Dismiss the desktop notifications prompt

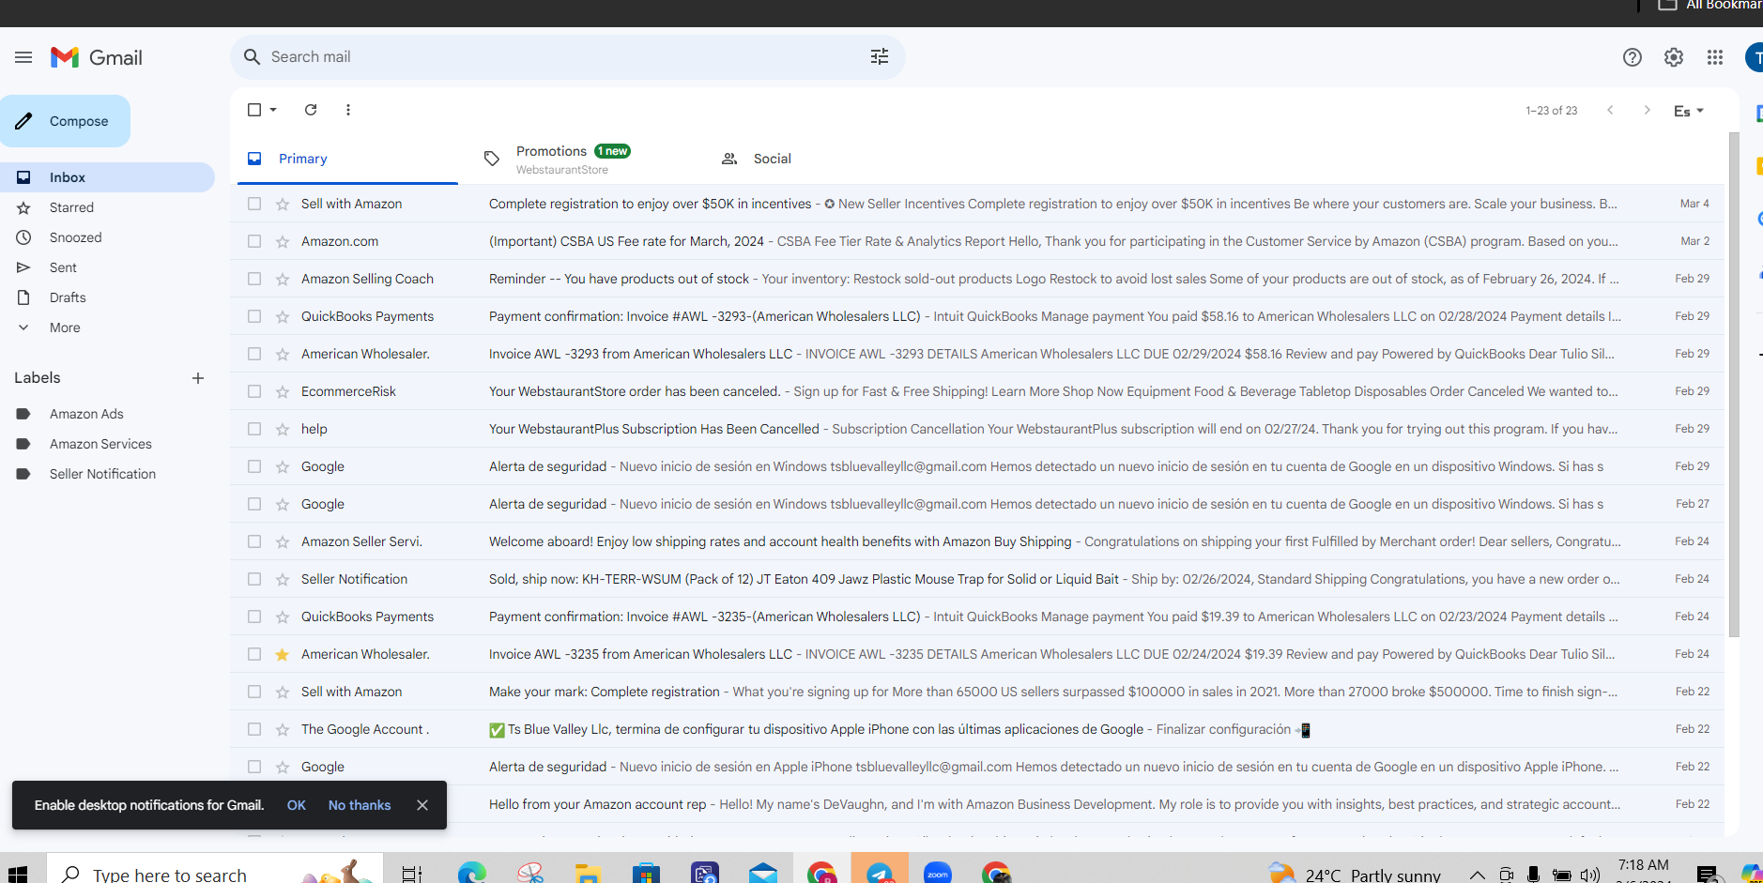click(x=422, y=805)
